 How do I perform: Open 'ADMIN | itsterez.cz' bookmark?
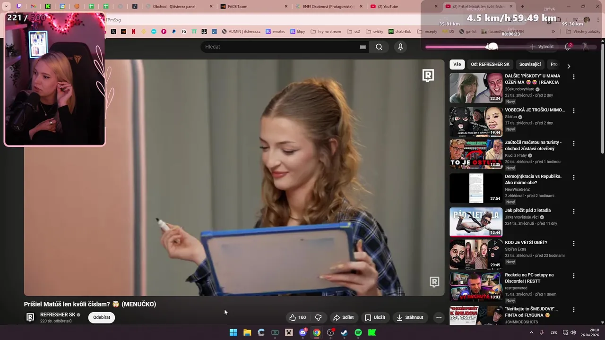[x=241, y=32]
